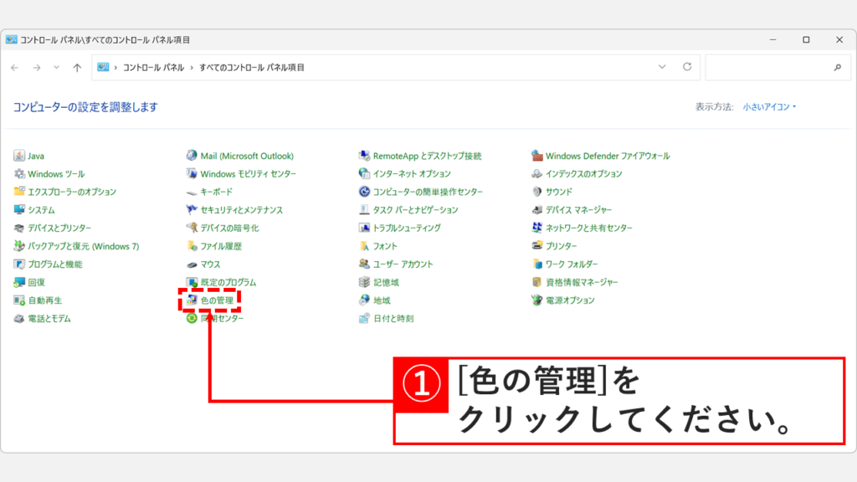This screenshot has height=482, width=857.
Task: Open the 地域 link
Action: pos(382,300)
